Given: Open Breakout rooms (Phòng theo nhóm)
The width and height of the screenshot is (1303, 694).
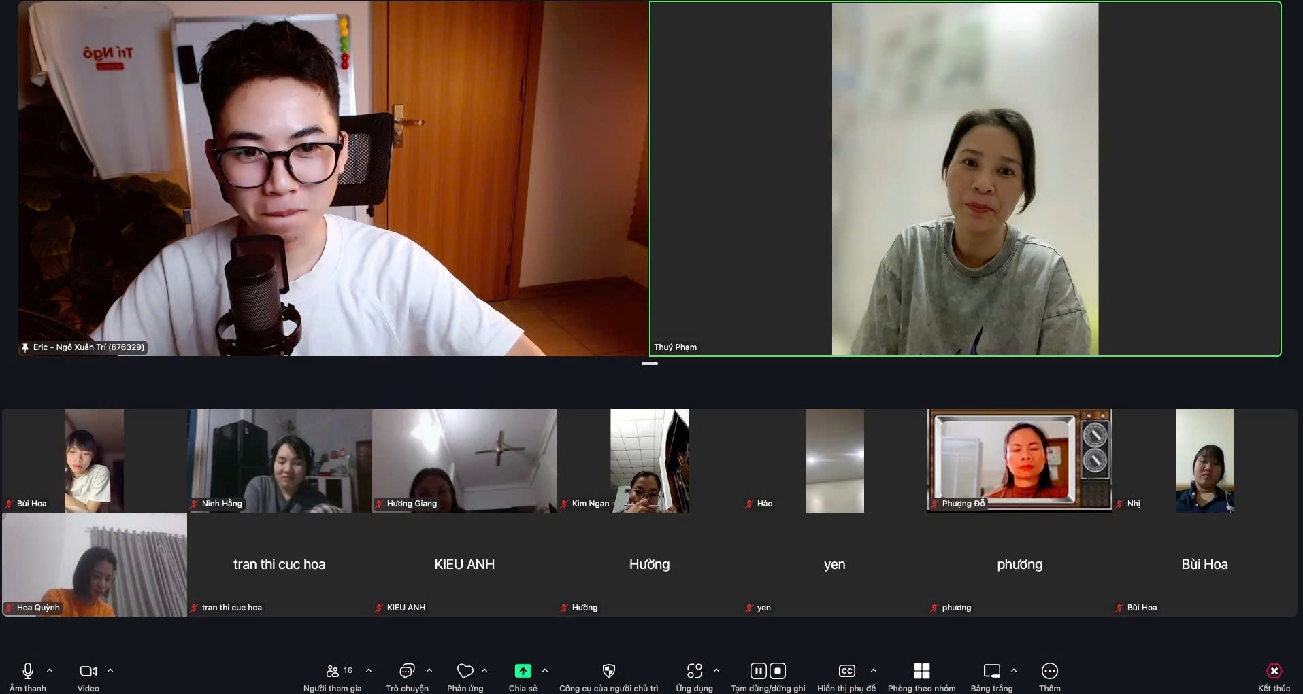Looking at the screenshot, I should pos(921,672).
